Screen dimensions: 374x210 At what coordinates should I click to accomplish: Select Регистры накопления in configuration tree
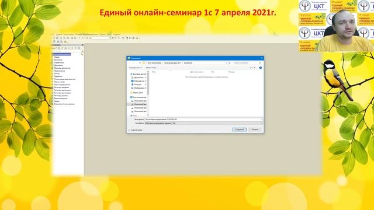click(x=63, y=90)
